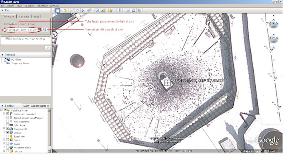Expand the Perbatasan dan Label node
This screenshot has height=159, width=285.
(4, 114)
